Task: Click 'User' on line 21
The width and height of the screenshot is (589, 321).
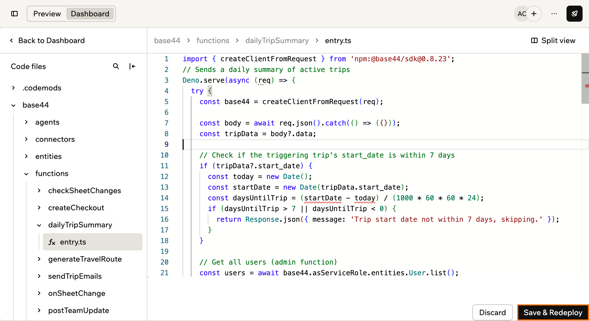Action: click(x=417, y=273)
